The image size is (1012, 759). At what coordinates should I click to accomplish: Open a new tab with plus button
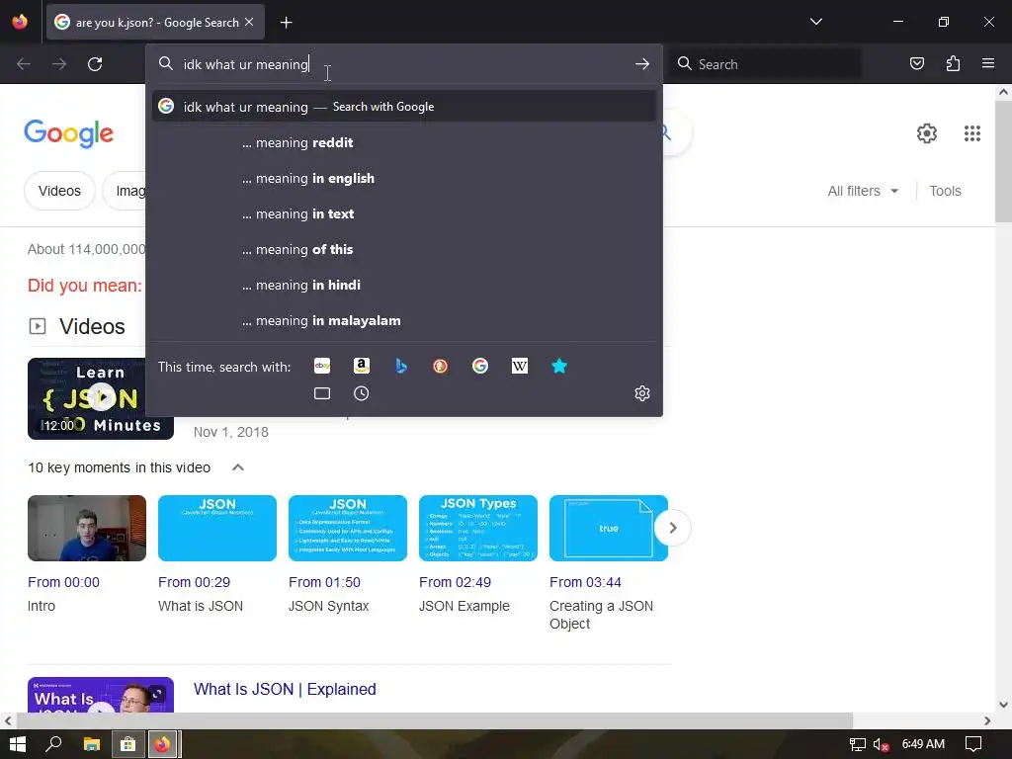[286, 23]
